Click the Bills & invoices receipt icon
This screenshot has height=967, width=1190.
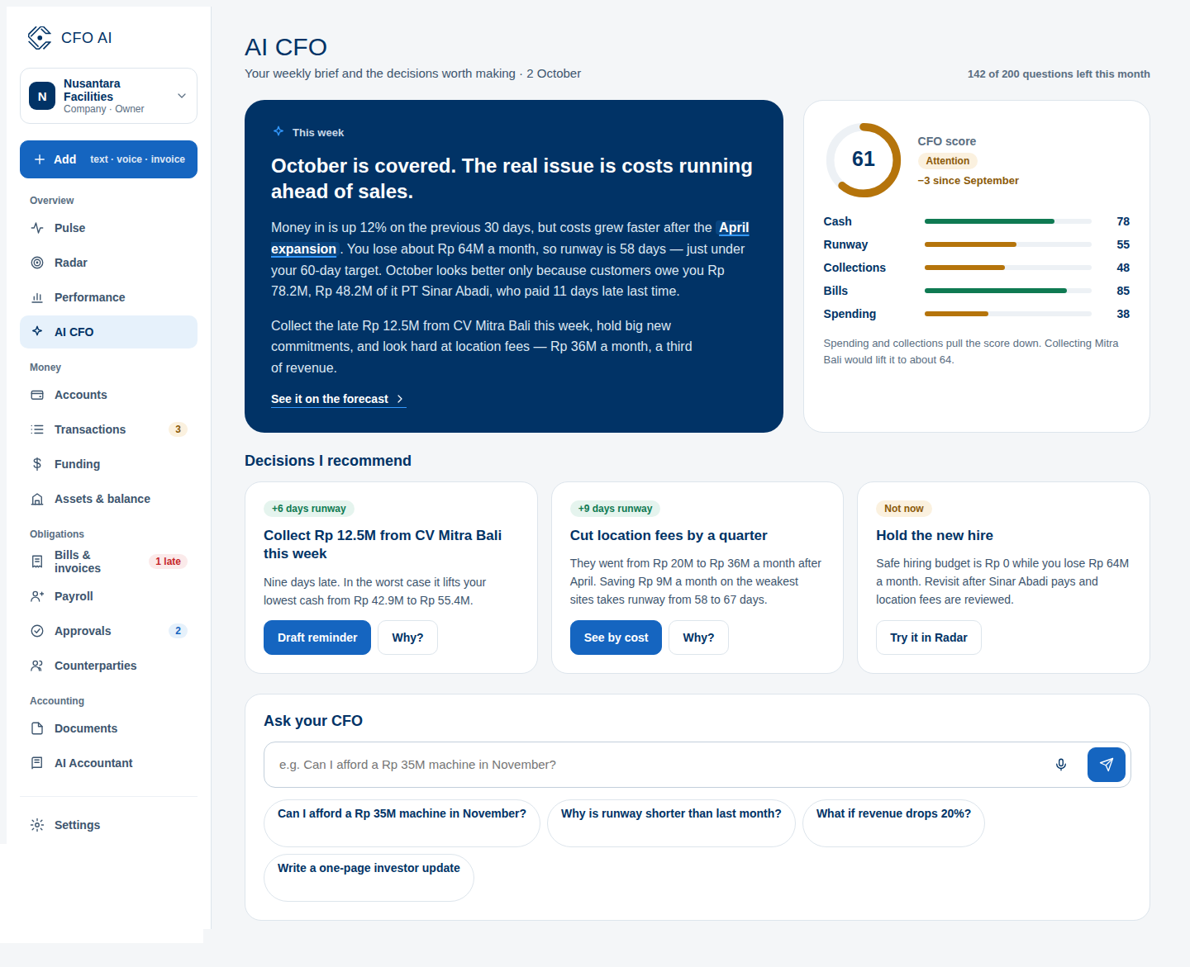coord(37,562)
